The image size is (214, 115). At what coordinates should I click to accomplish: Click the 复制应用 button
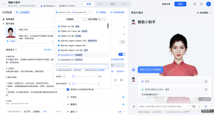pyautogui.click(x=166, y=4)
